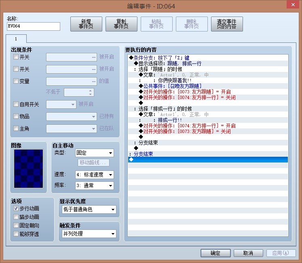Enable the 主角 condition checkbox
The width and height of the screenshot is (302, 263).
click(x=16, y=128)
